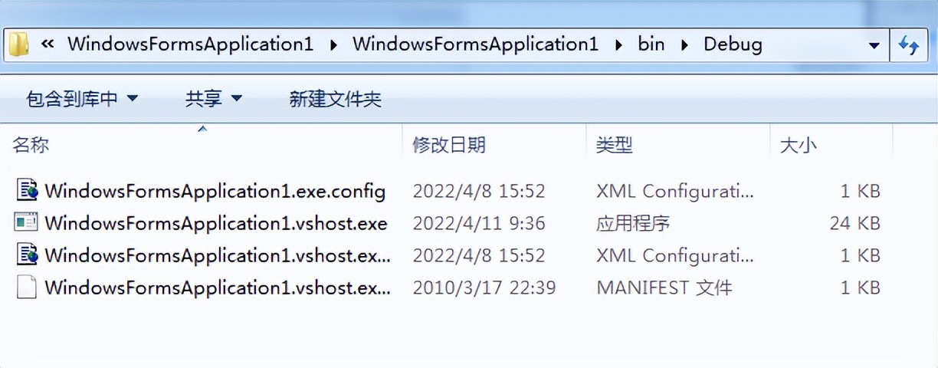Select the WindowsFormsApplication1.exe.config file icon
This screenshot has height=368, width=938.
click(x=27, y=190)
